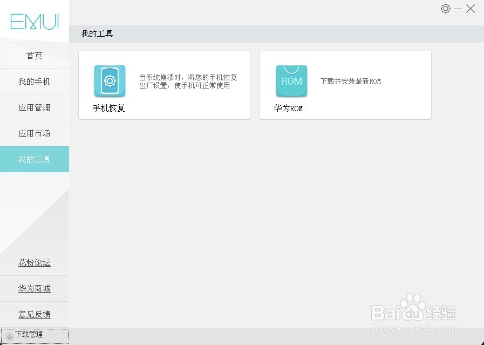Click the download arrow icon next to 下载管理
Screen dimensions: 484x345
pos(9,336)
